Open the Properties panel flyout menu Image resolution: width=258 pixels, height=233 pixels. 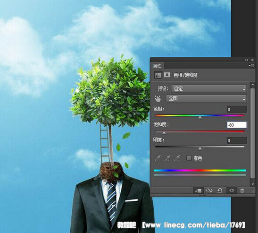pyautogui.click(x=251, y=66)
